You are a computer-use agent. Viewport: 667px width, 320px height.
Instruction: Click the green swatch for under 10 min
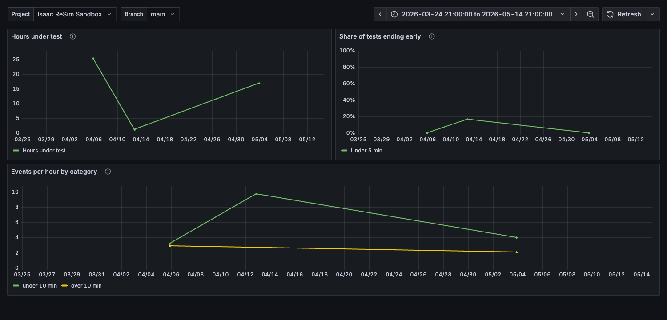[x=16, y=286]
